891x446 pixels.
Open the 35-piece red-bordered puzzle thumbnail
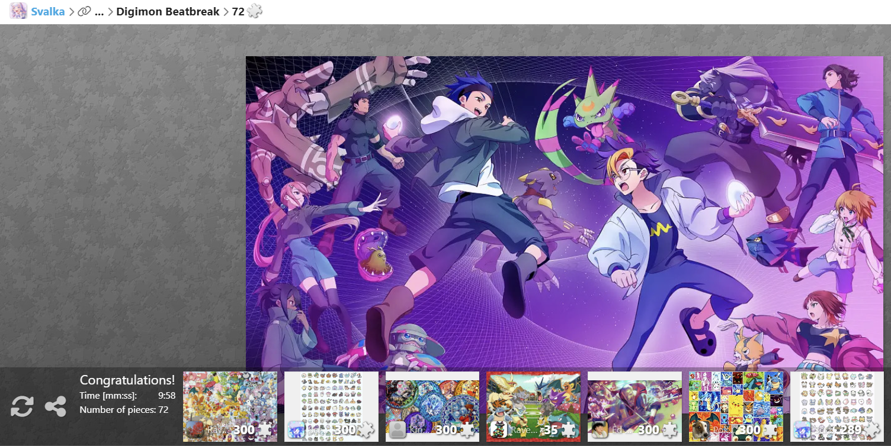(x=533, y=399)
